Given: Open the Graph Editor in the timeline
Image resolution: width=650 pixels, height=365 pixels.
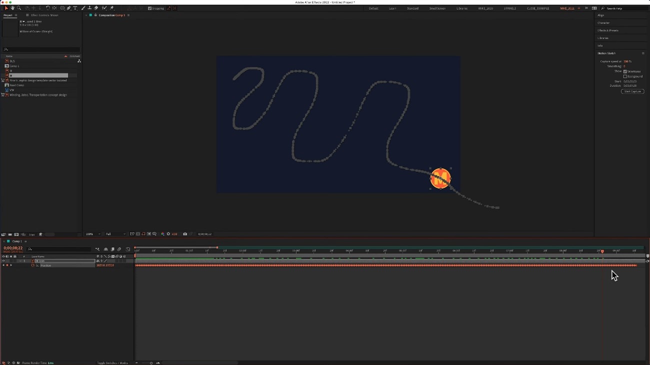Looking at the screenshot, I should click(128, 249).
